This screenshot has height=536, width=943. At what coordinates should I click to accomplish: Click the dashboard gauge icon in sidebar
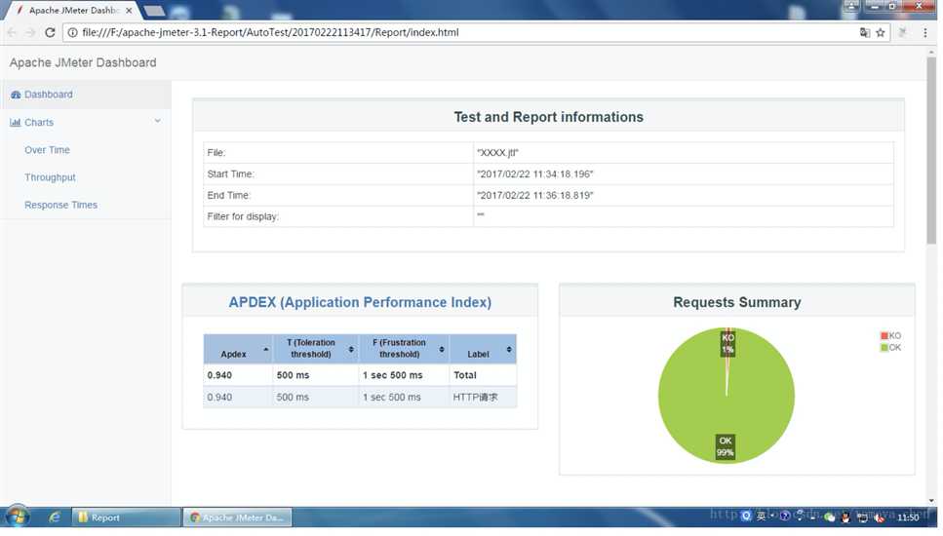coord(16,95)
